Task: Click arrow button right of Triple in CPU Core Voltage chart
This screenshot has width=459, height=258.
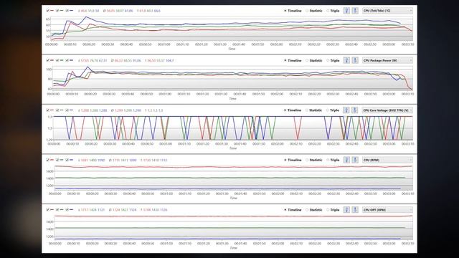Action: [x=346, y=110]
